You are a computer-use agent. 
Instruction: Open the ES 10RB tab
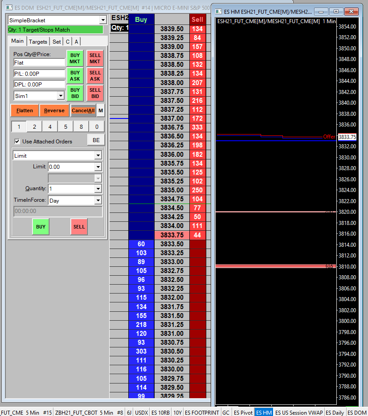160,412
